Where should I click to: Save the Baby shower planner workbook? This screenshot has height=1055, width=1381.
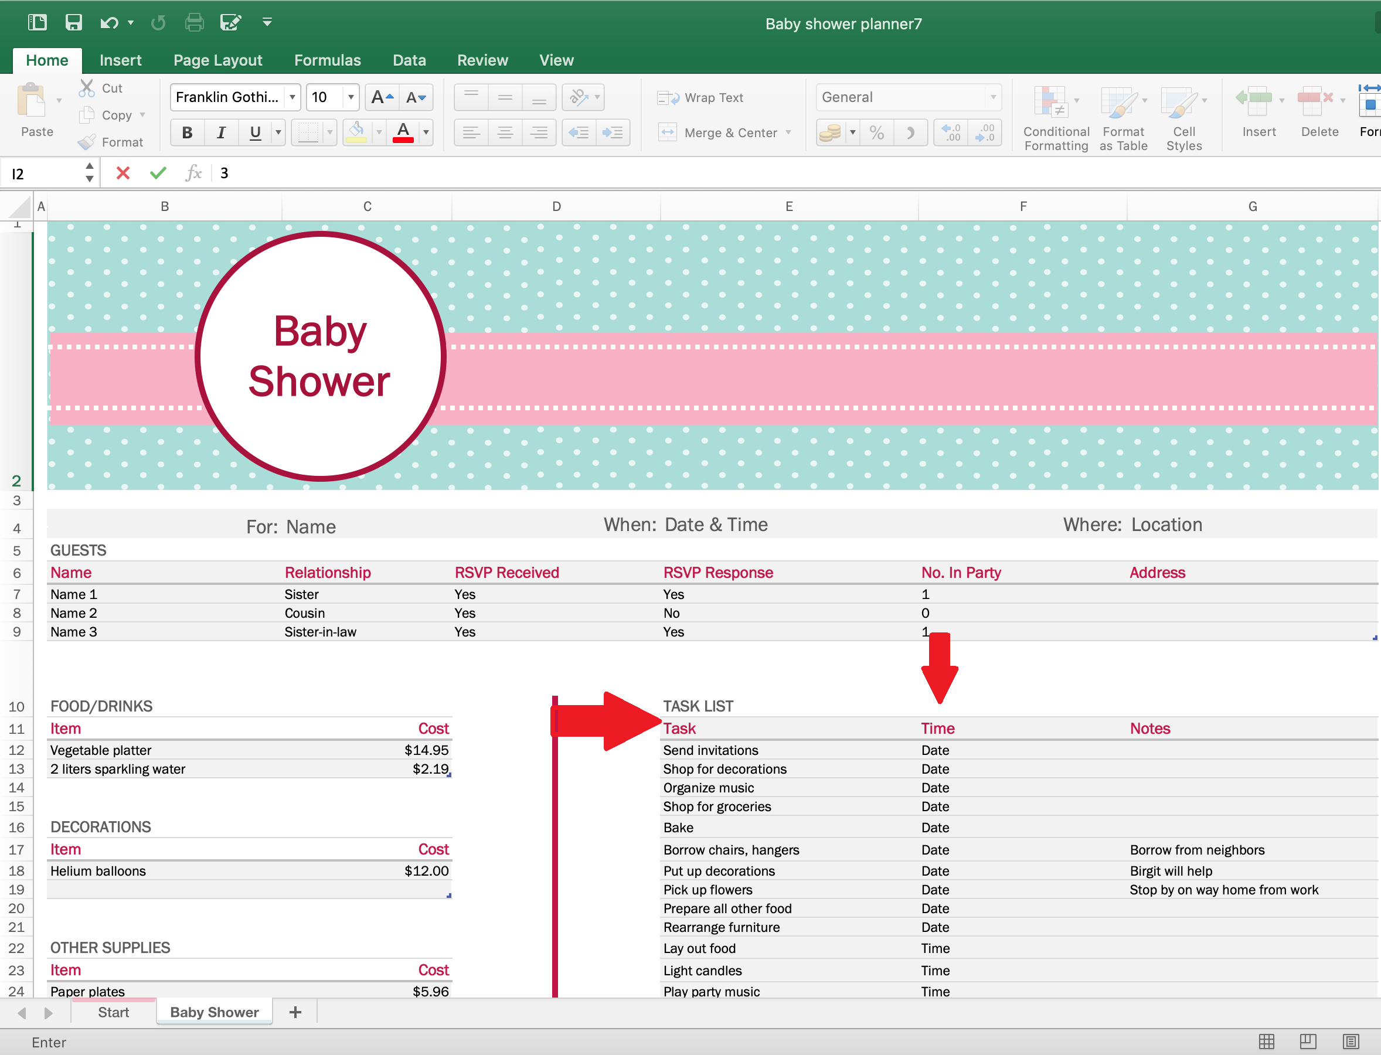pyautogui.click(x=73, y=22)
